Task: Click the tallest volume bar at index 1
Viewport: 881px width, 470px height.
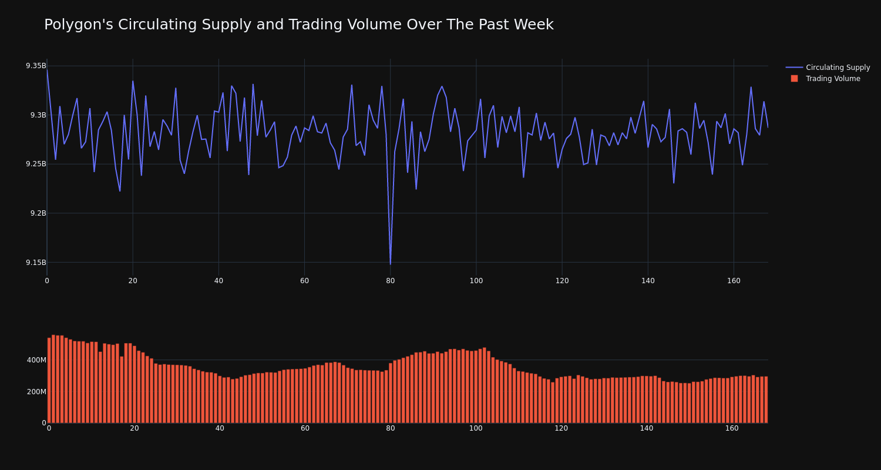Action: (53, 379)
